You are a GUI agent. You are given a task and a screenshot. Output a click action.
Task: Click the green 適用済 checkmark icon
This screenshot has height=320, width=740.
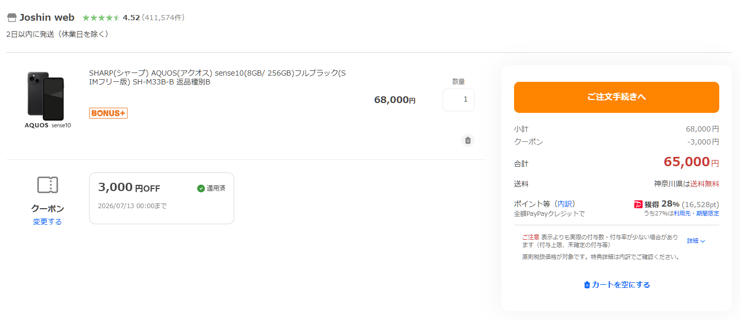point(201,188)
